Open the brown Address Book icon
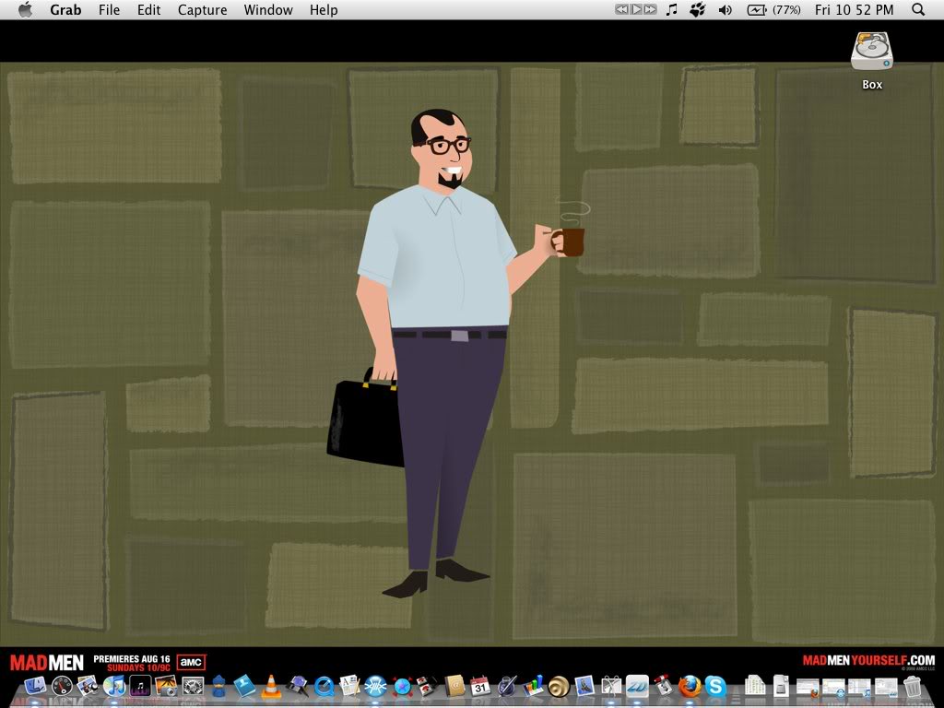 pos(455,686)
